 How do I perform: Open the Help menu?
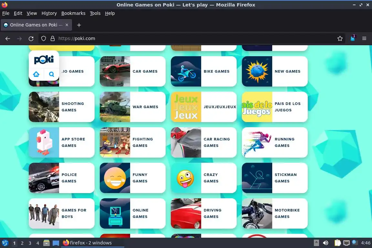(110, 13)
